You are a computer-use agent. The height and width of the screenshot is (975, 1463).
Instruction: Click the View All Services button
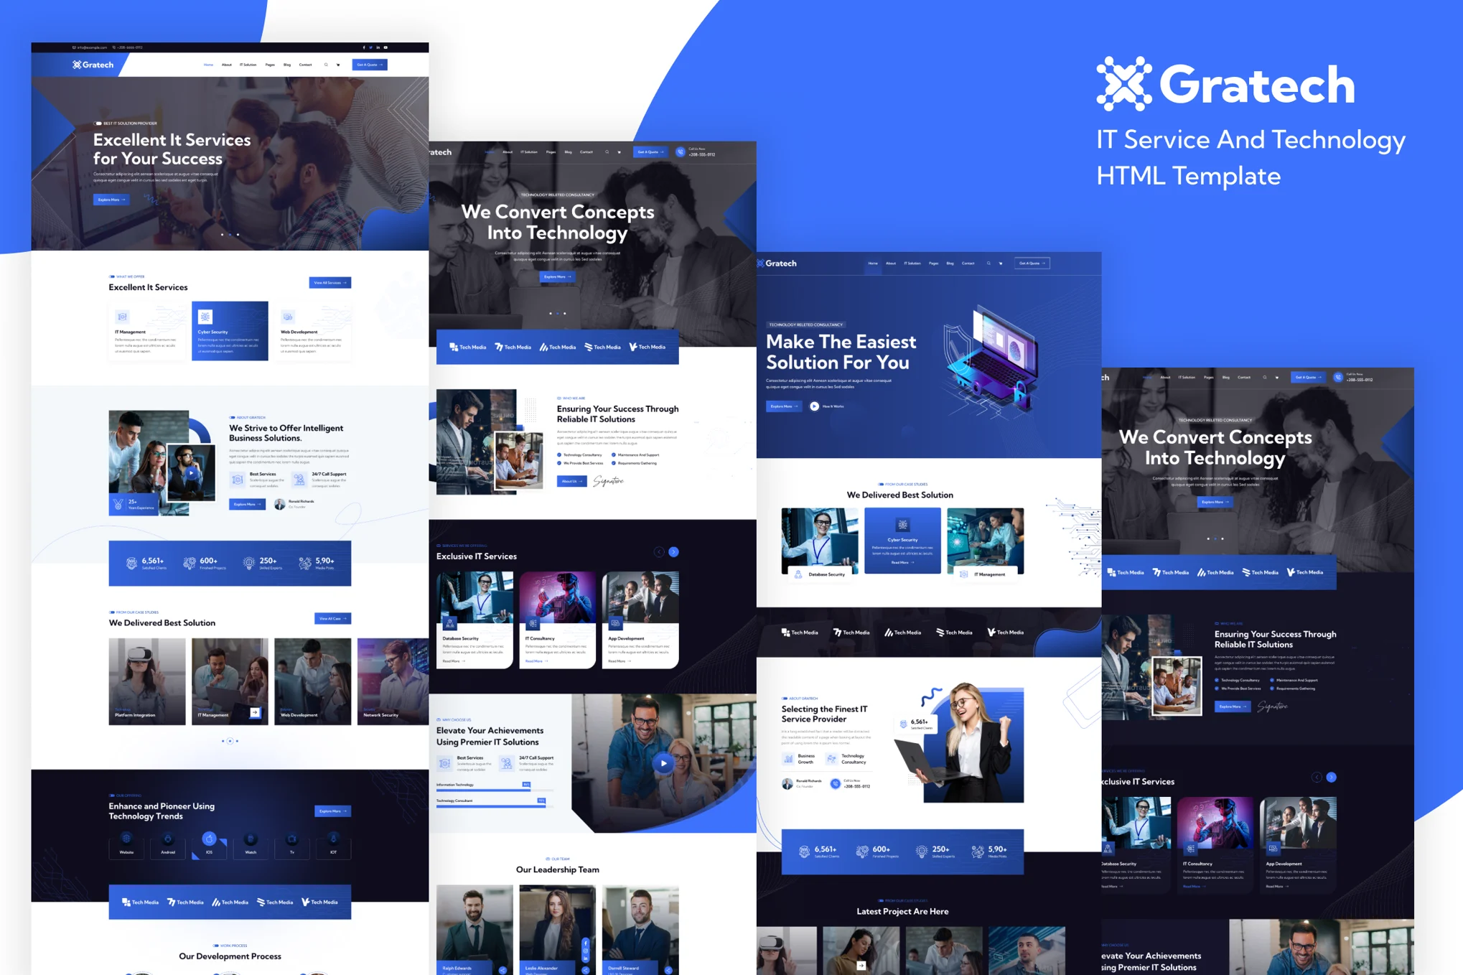(x=330, y=283)
